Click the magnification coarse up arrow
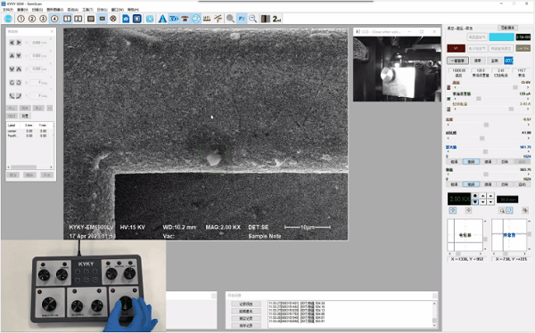This screenshot has width=535, height=333. point(475,196)
